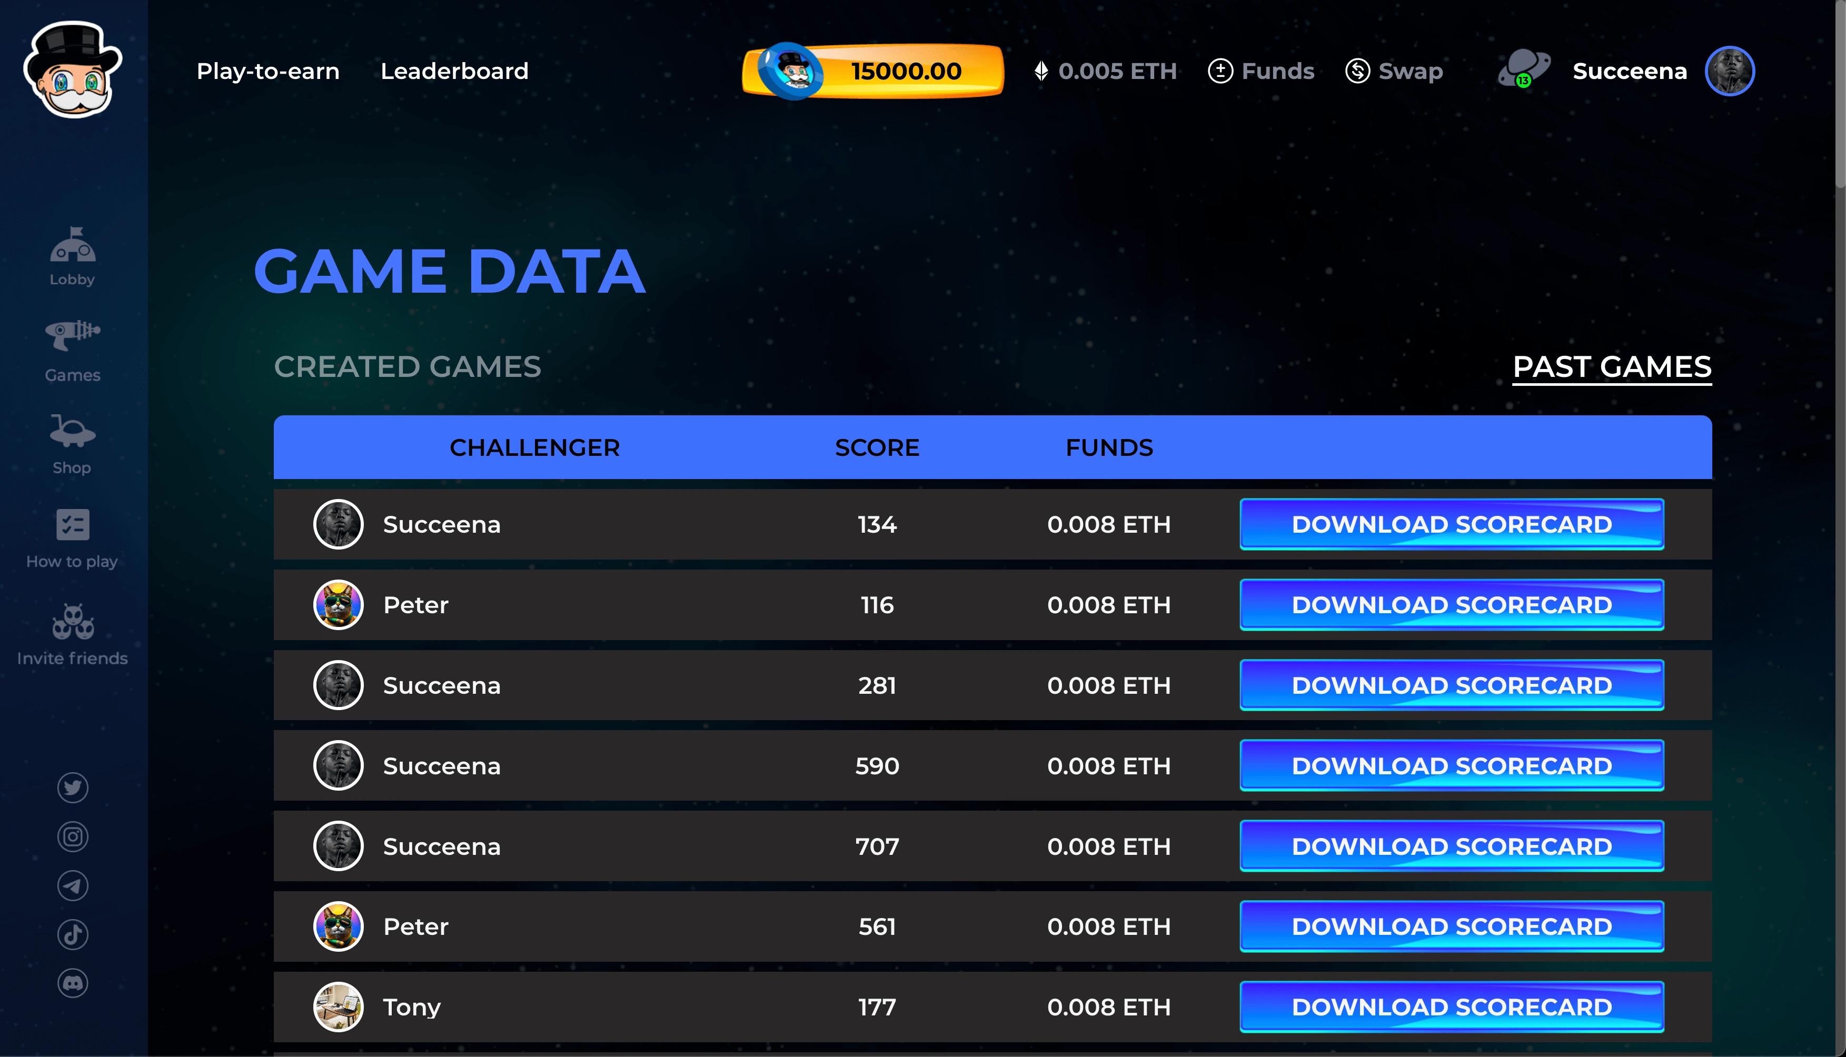Click the page vertical scrollbar
The height and width of the screenshot is (1057, 1846).
[1840, 94]
